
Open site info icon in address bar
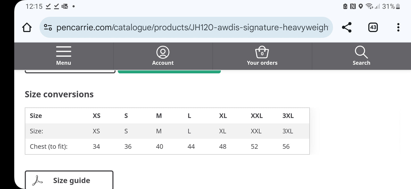click(48, 27)
